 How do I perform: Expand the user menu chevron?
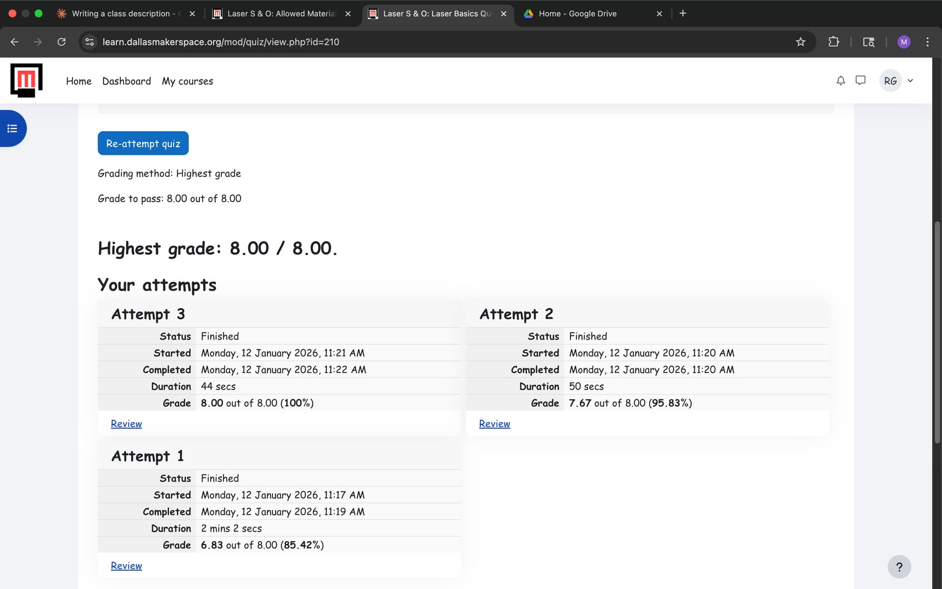tap(910, 81)
